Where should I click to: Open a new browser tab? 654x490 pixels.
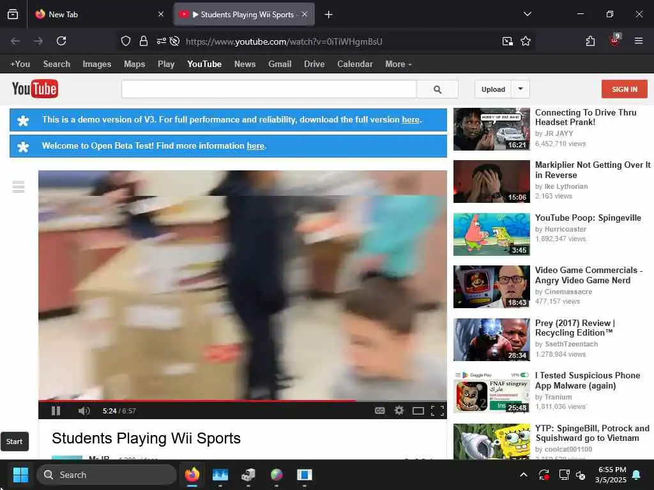pos(329,15)
